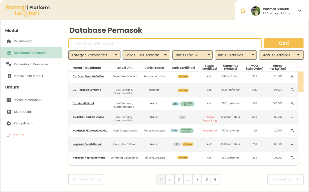The width and height of the screenshot is (309, 192).
Task: Expand the Jenis Produk filter
Action: click(192, 55)
